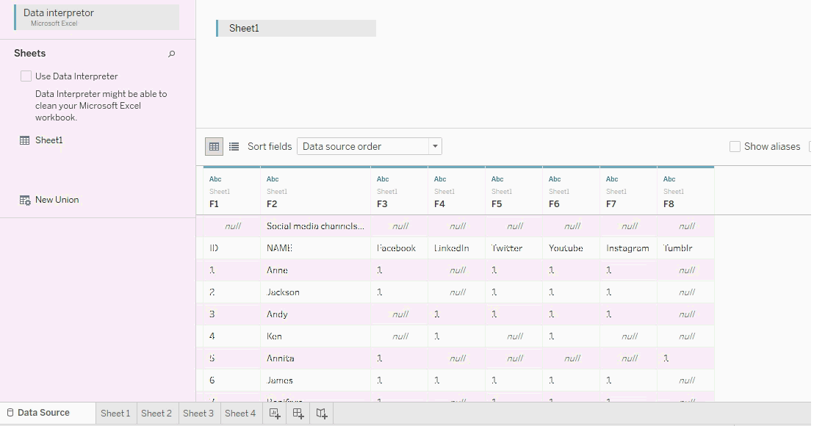Click the New Union label
Viewport: 814px width, 426px height.
(x=57, y=200)
